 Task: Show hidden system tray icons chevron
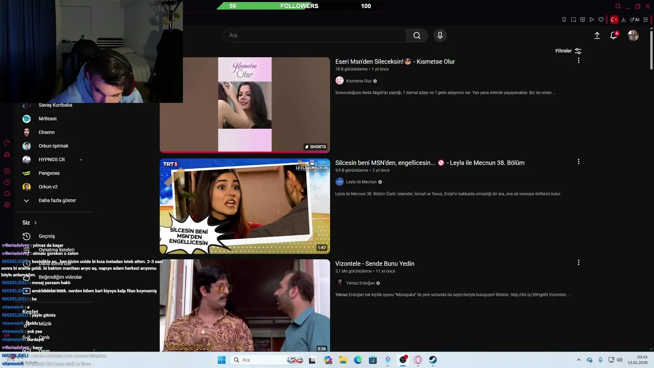click(578, 360)
